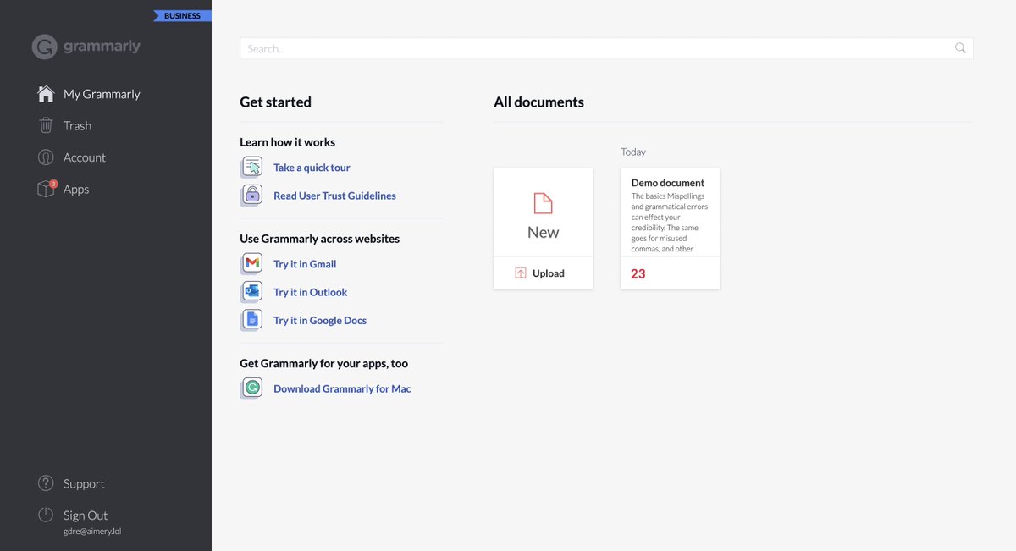1016x551 pixels.
Task: Click the My Grammarly home icon
Action: 46,94
